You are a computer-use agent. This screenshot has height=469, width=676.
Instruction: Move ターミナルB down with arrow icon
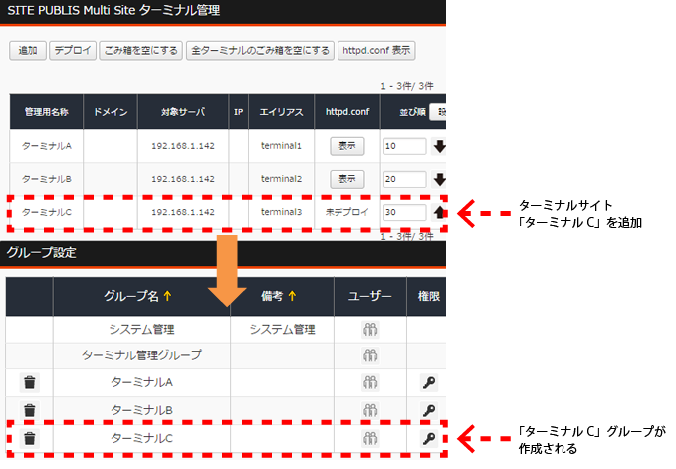click(x=440, y=179)
